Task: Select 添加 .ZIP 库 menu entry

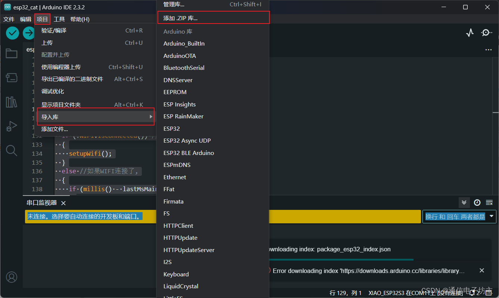Action: coord(213,17)
